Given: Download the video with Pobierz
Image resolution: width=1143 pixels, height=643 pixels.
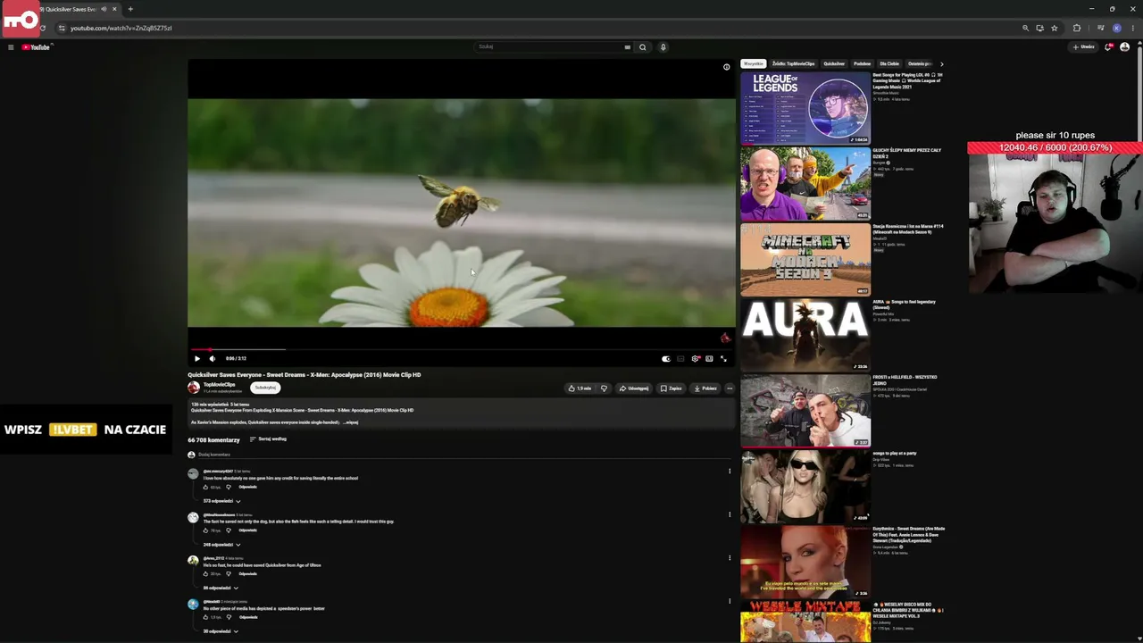Looking at the screenshot, I should 705,388.
